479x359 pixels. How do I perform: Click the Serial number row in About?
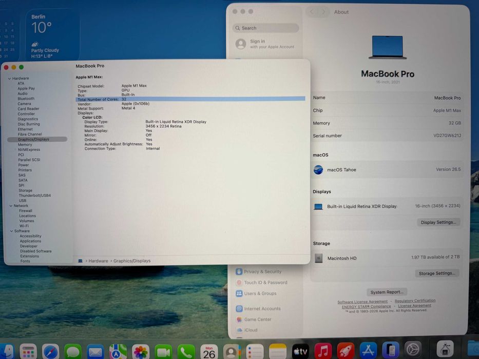pos(387,135)
